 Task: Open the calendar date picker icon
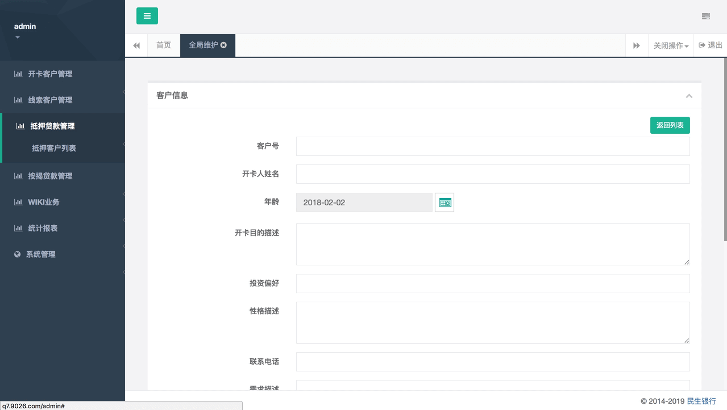click(x=444, y=202)
